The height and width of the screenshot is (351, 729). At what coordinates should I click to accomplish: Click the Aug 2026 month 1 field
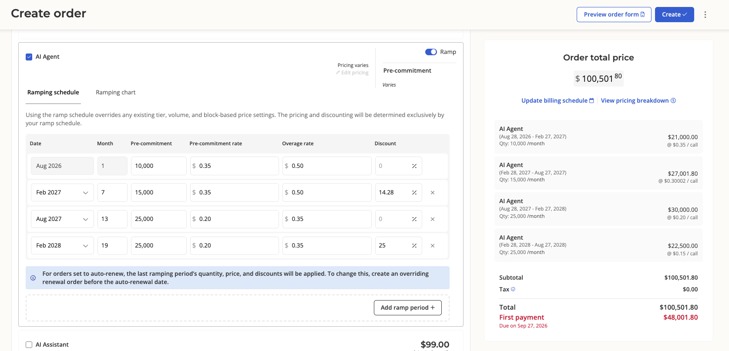tap(112, 166)
